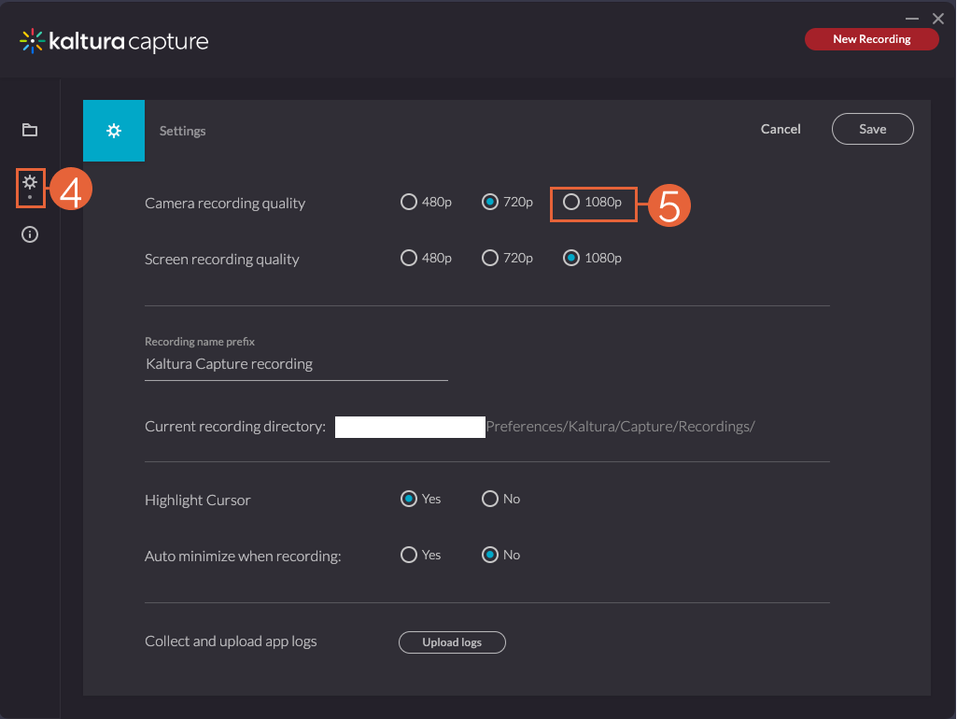957x719 pixels.
Task: Start a New Recording
Action: (x=871, y=39)
